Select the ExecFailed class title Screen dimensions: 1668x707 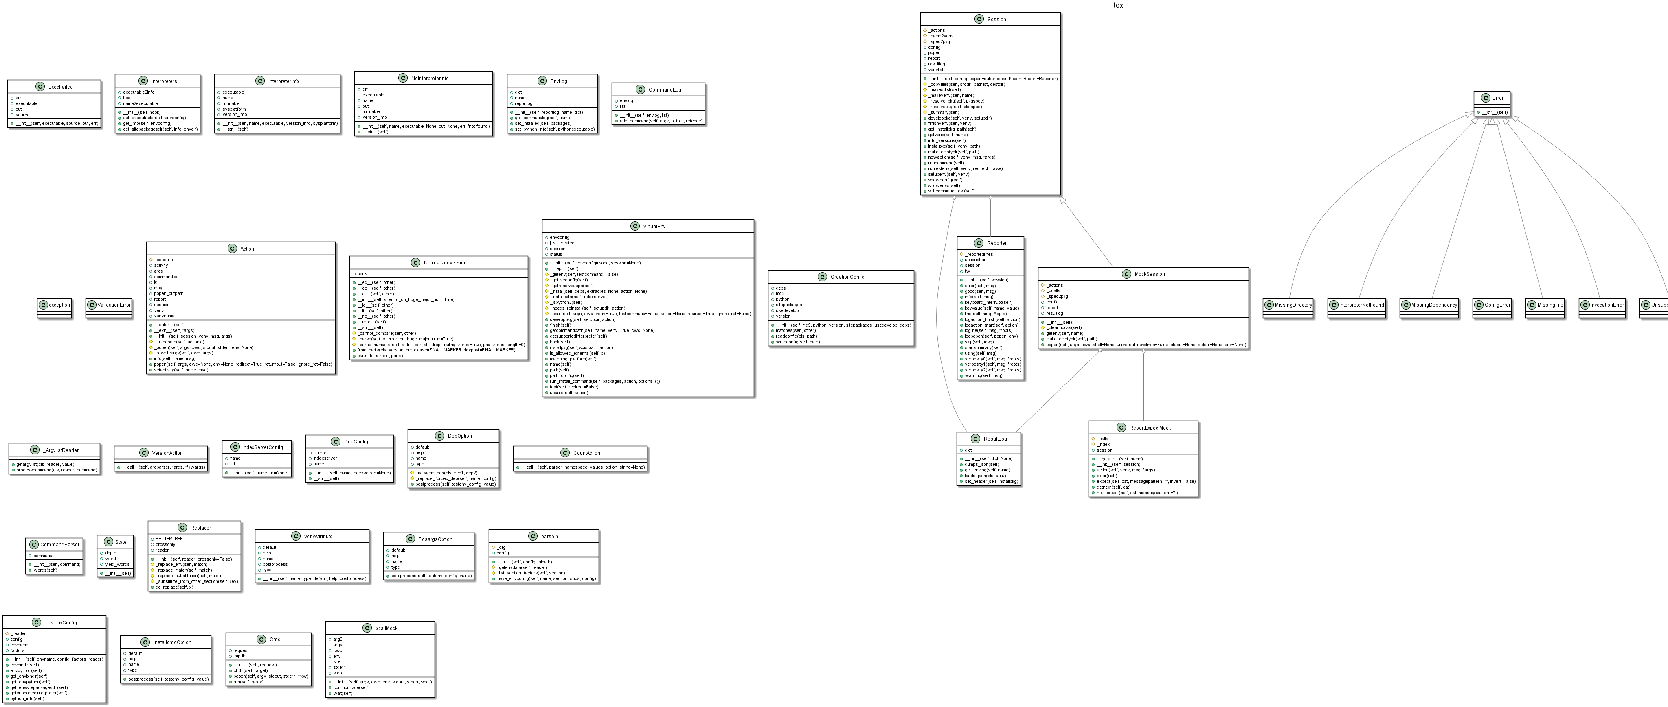click(60, 87)
